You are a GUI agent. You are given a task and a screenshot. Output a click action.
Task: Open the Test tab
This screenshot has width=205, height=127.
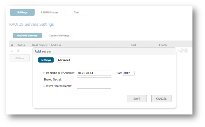pos(77,12)
